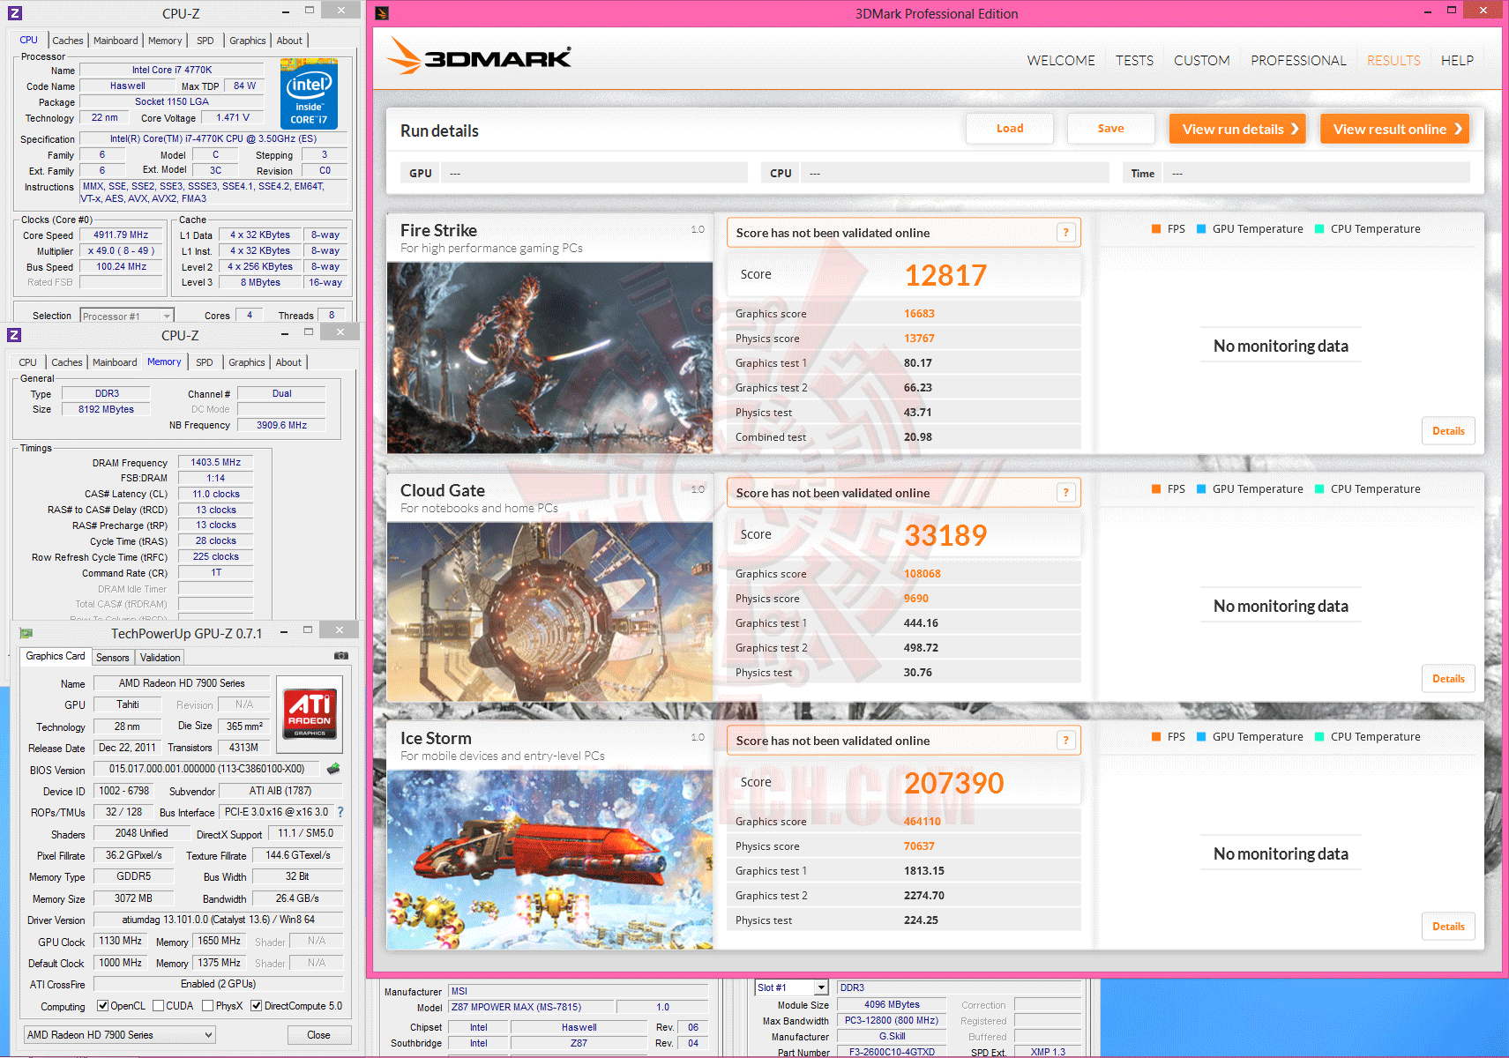Viewport: 1509px width, 1058px height.
Task: Open the TESTS section in 3DMark
Action: click(x=1134, y=61)
